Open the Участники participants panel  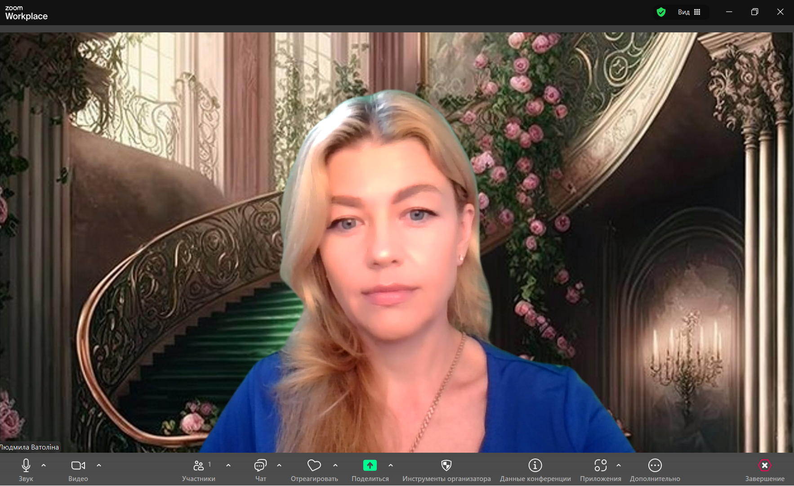199,469
